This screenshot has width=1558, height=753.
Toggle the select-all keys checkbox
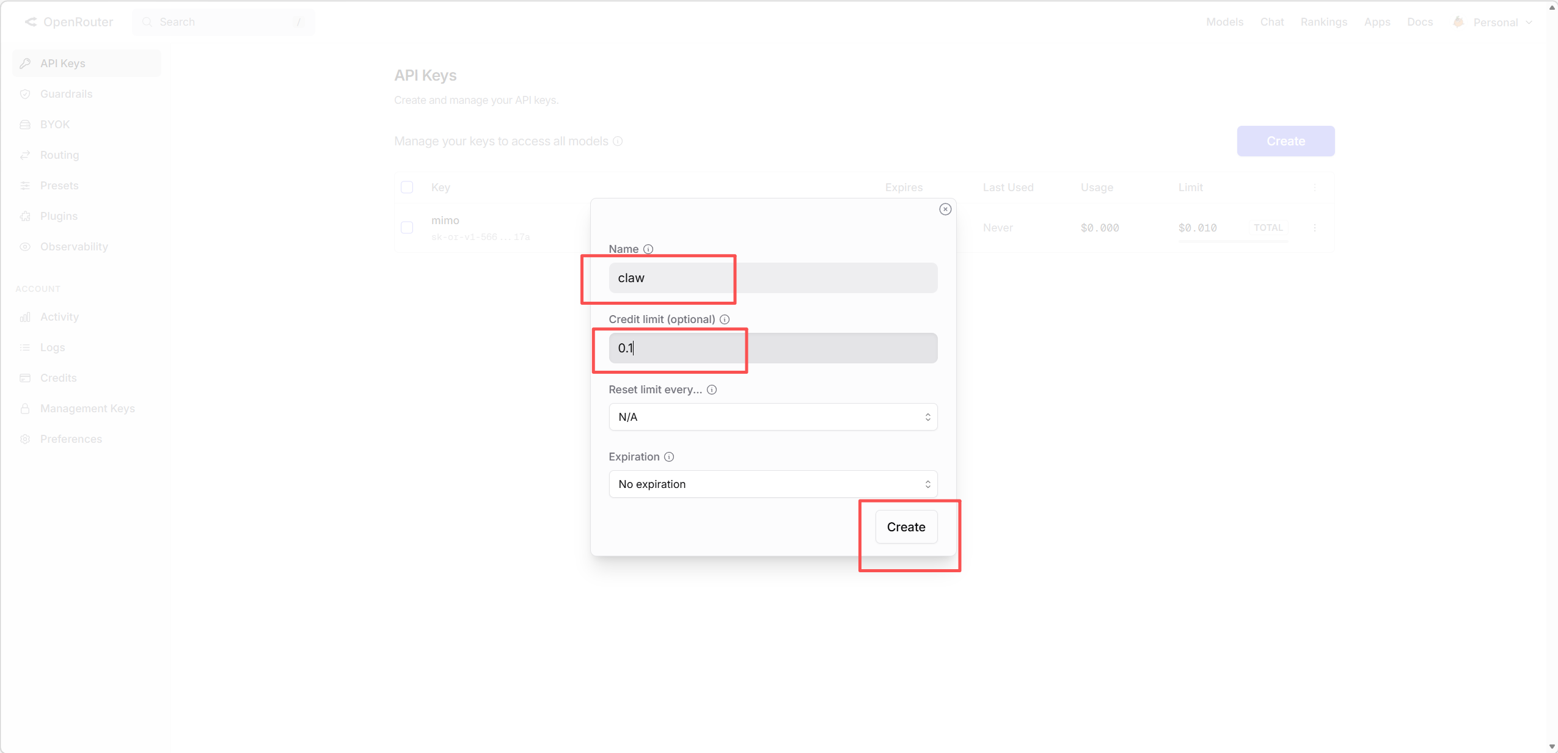pyautogui.click(x=407, y=187)
